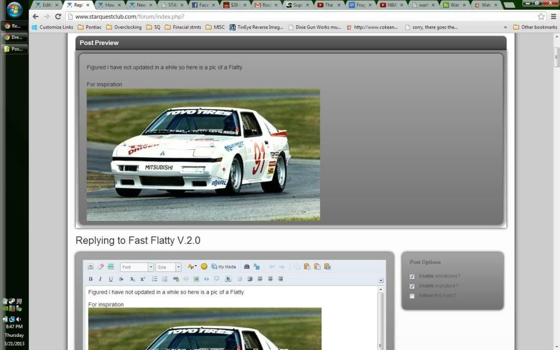The image size is (560, 350).
Task: Click the race car image in Post Preview
Action: 203,155
